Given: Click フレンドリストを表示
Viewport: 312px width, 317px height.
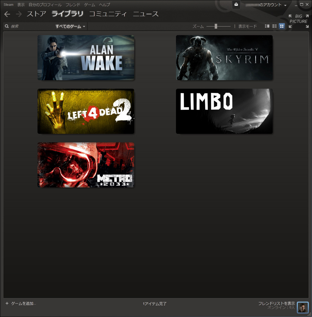Looking at the screenshot, I should [276, 303].
